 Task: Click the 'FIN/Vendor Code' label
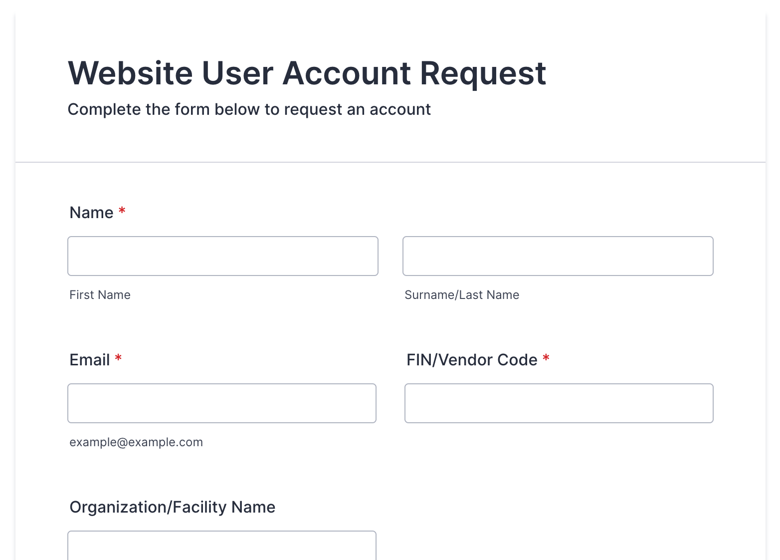(471, 360)
